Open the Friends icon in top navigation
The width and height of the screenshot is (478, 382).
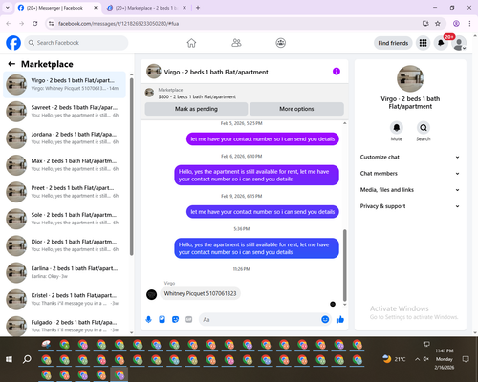coord(236,43)
